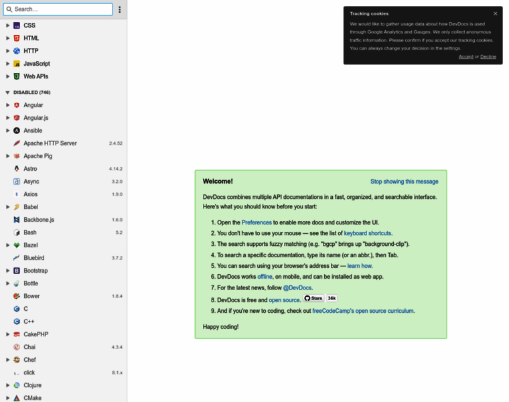Click the JavaScript yellow icon
This screenshot has width=509, height=402.
[x=17, y=64]
